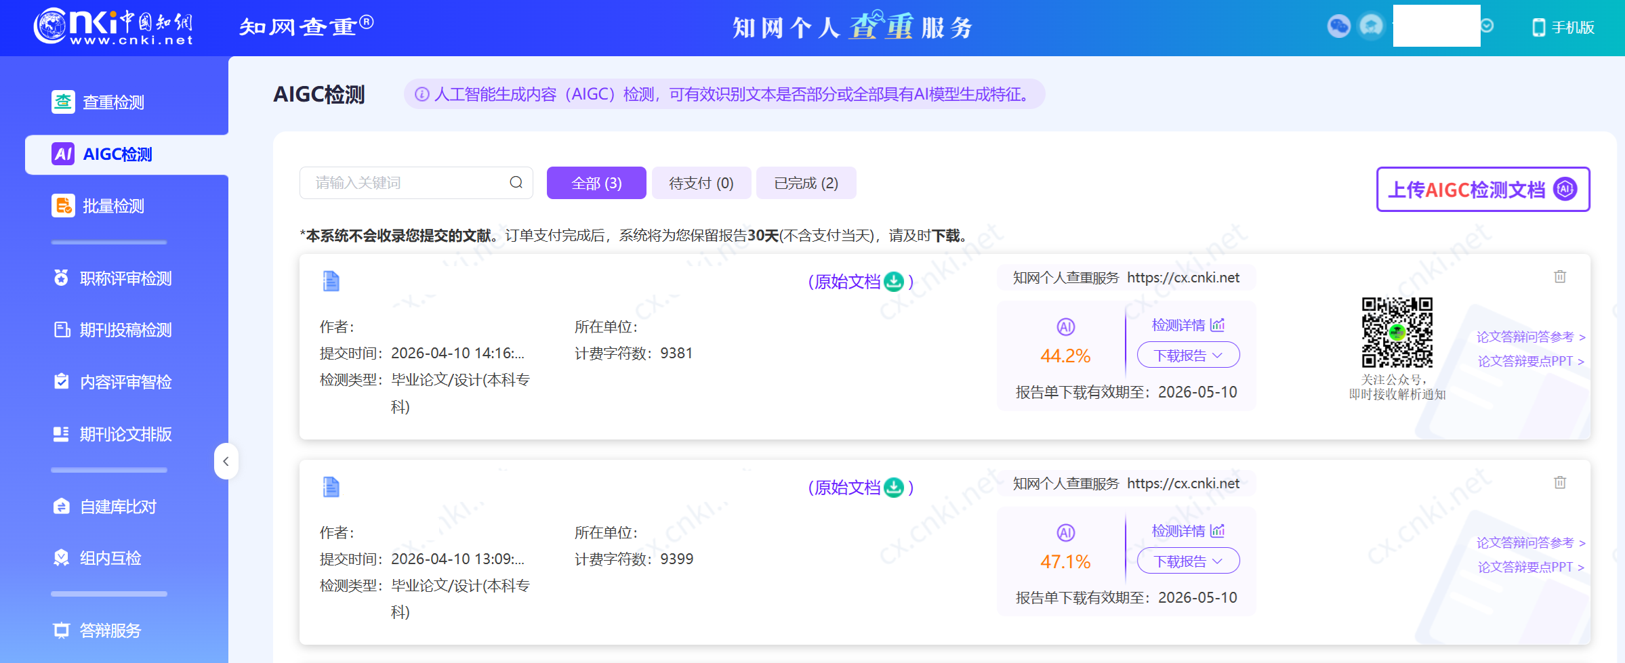Open 检测详情 for the 47.1% report

(x=1188, y=531)
